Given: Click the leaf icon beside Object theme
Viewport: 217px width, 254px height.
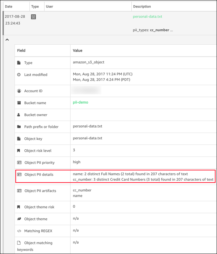Looking at the screenshot, I should [19, 219].
